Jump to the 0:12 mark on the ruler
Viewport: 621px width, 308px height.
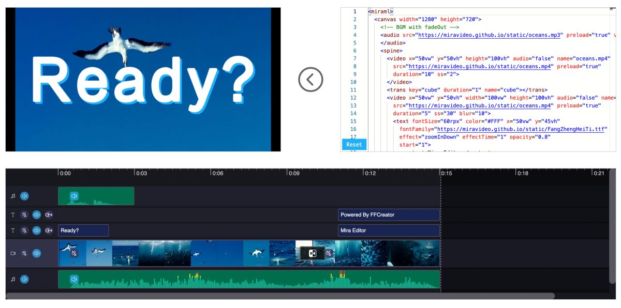(x=369, y=173)
